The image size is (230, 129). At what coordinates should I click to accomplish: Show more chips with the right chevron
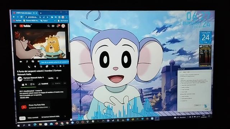[65, 116]
